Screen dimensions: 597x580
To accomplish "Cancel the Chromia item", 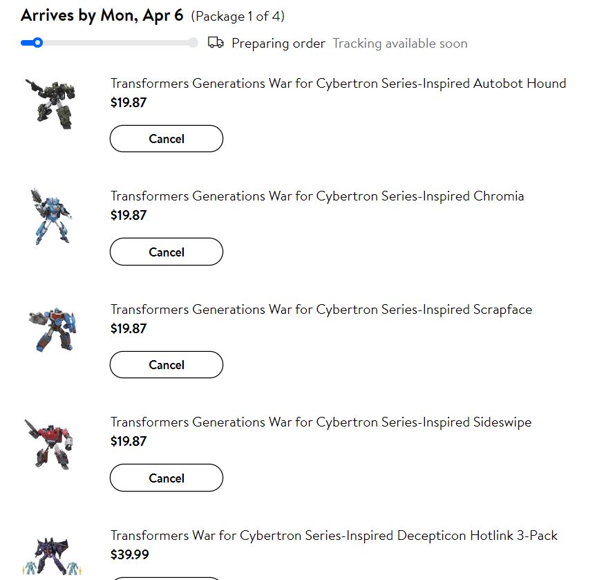I will (167, 252).
